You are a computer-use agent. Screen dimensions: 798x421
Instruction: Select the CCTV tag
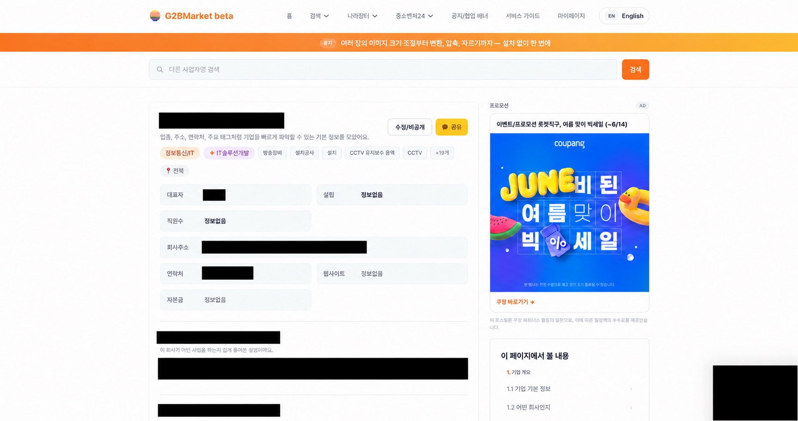[x=415, y=153]
